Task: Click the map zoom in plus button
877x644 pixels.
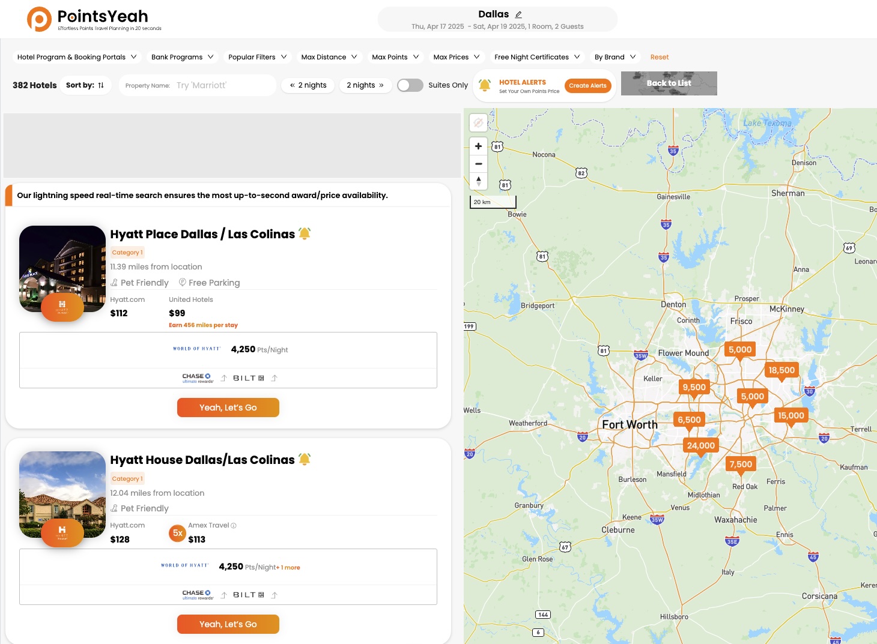Action: 478,146
